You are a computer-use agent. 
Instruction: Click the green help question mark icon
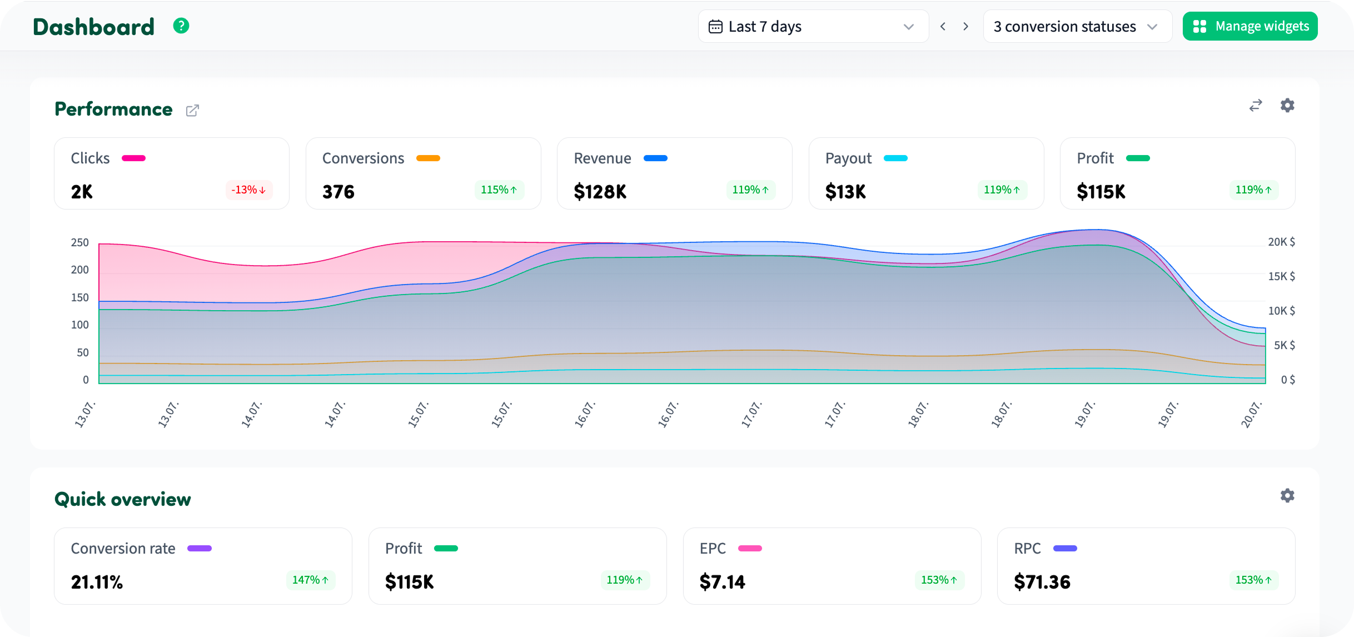tap(181, 26)
